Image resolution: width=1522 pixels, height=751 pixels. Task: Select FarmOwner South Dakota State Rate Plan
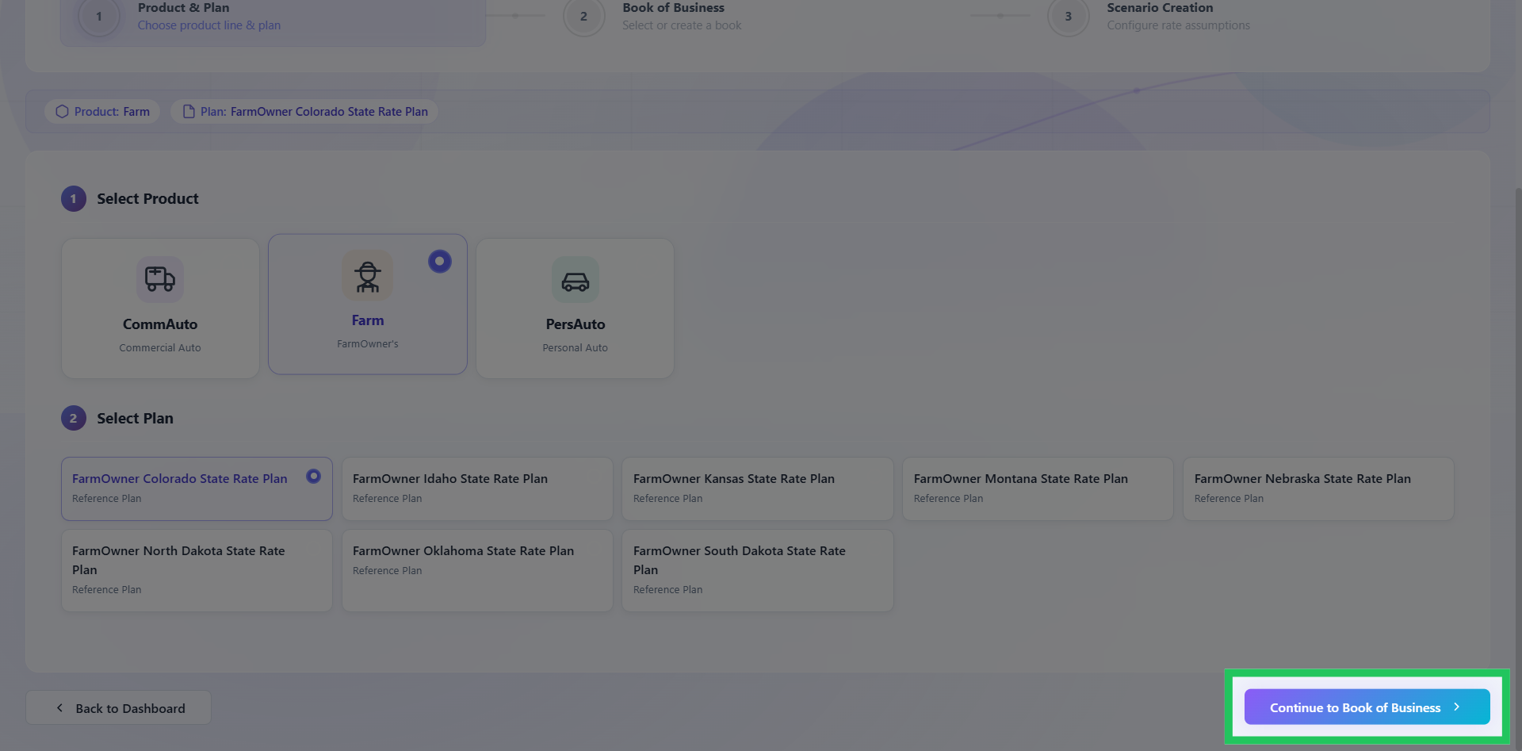pyautogui.click(x=758, y=570)
